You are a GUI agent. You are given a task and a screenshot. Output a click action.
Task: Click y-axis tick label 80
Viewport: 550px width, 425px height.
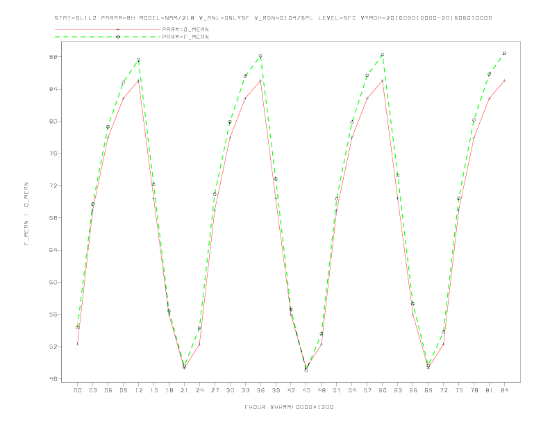[53, 122]
